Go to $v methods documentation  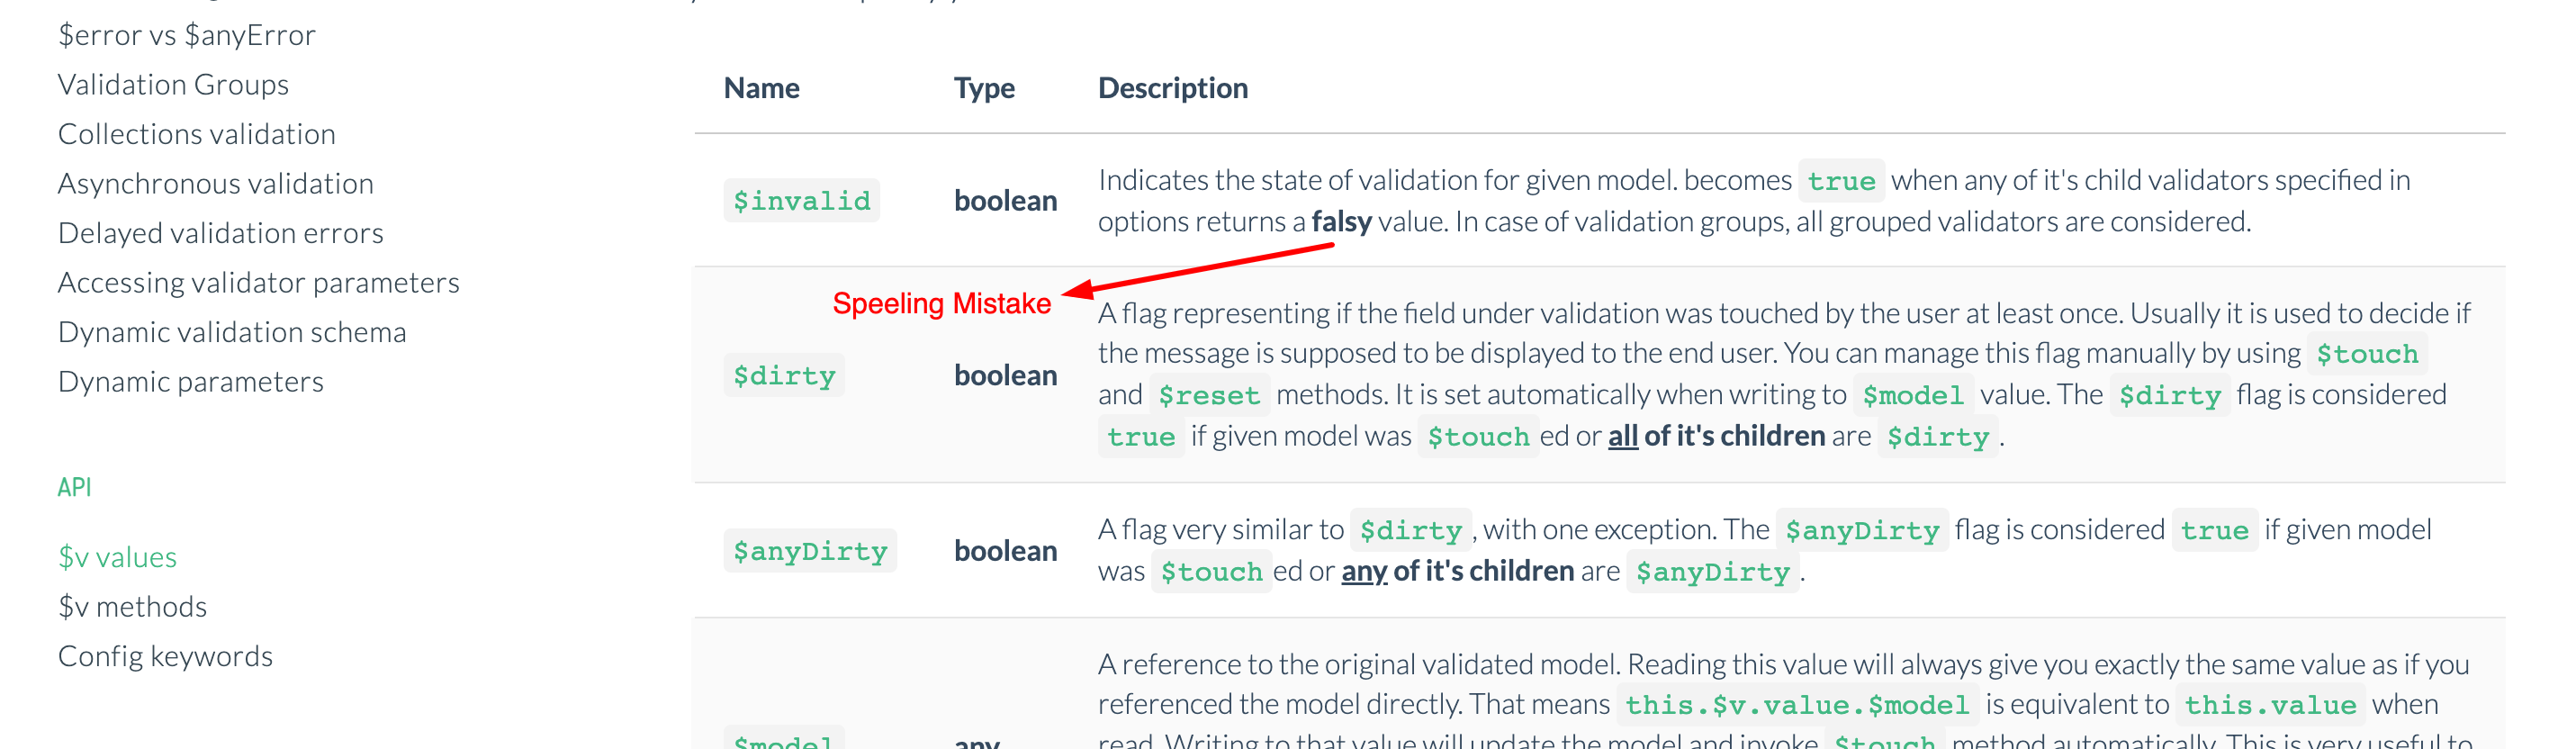[x=132, y=606]
